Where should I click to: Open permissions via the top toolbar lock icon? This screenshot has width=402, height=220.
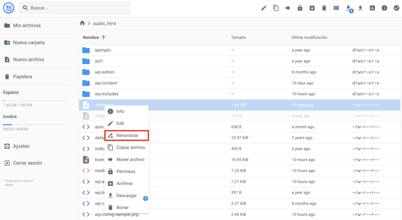click(300, 8)
